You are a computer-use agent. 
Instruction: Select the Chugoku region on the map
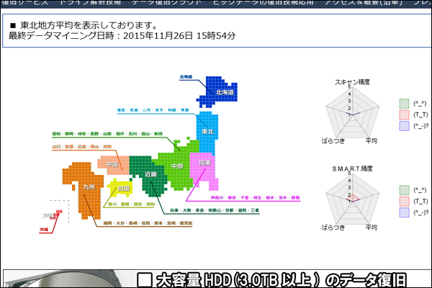click(112, 164)
